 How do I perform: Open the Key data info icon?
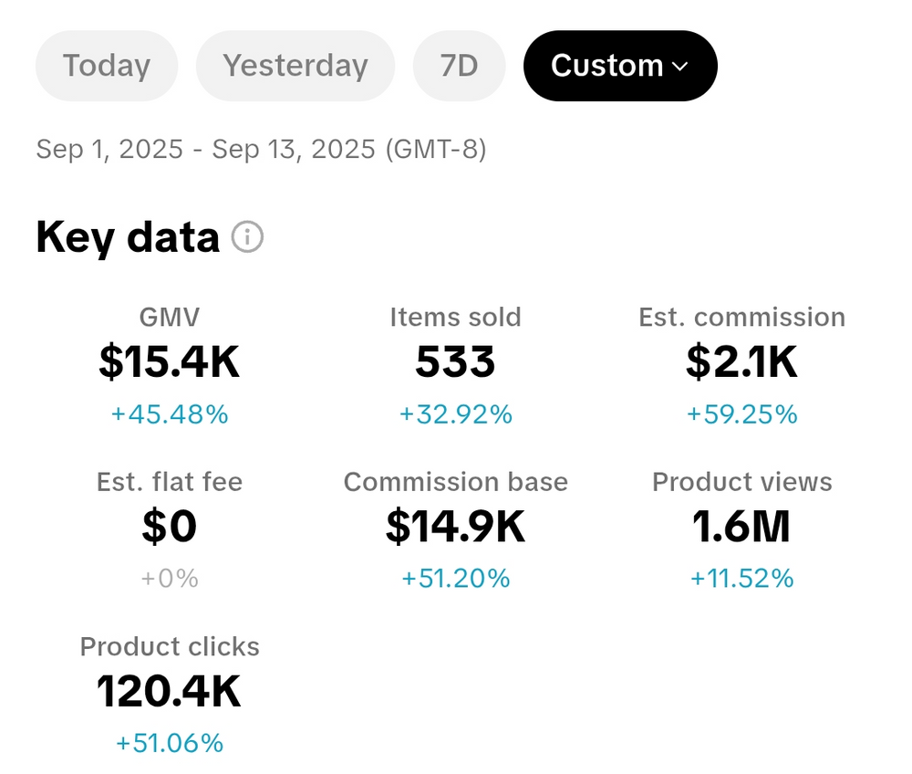point(247,237)
